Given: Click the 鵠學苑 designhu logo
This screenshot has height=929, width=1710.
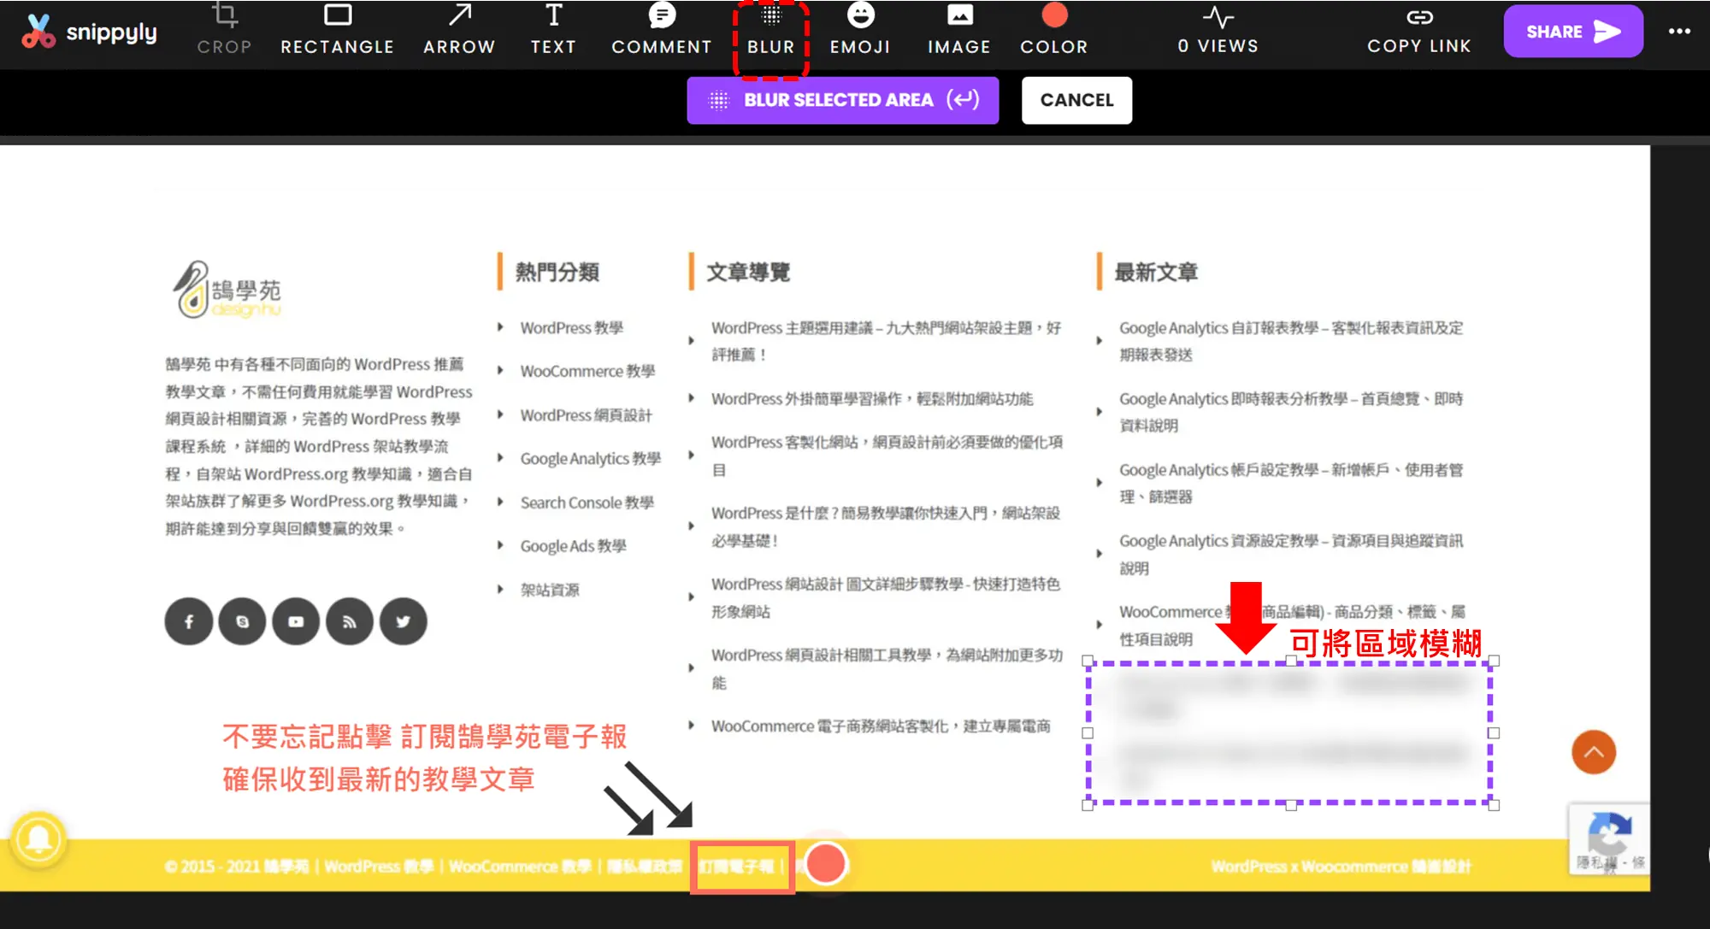Looking at the screenshot, I should click(227, 290).
